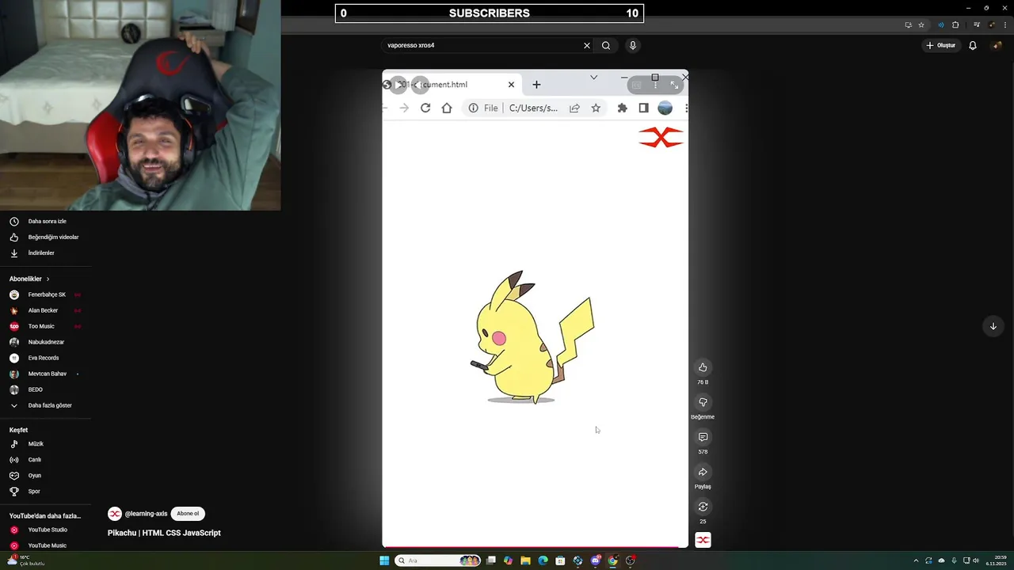The height and width of the screenshot is (570, 1014).
Task: Expand Daha fazla göster subscriptions
Action: pyautogui.click(x=46, y=405)
